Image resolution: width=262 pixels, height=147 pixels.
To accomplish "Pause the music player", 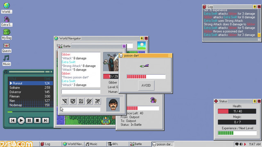I will 29,120.
